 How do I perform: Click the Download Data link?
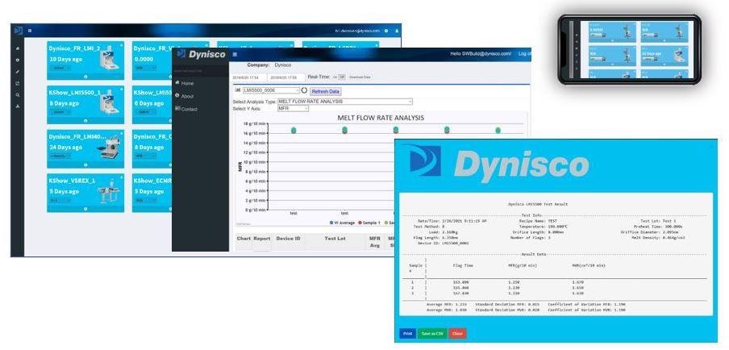pos(360,77)
